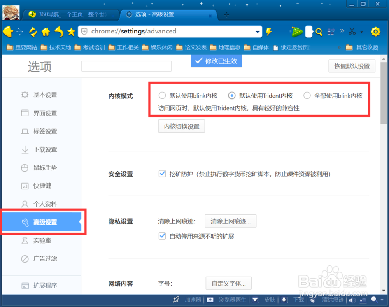
Task: Open 鼠标手势 in the sidebar
Action: tap(41, 168)
